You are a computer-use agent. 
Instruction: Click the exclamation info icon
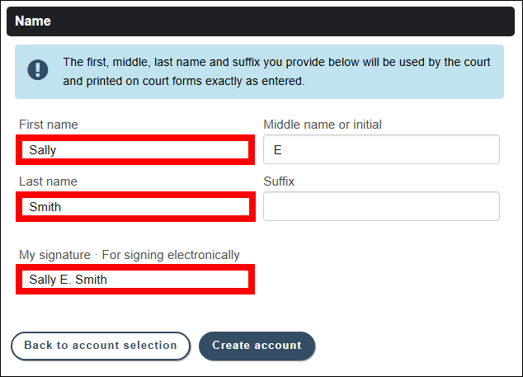pos(38,71)
